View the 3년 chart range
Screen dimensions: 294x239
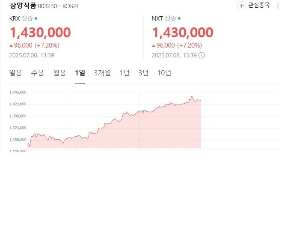[x=144, y=73]
